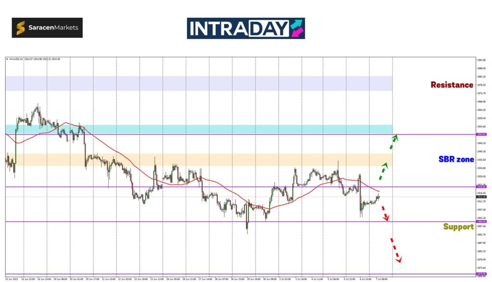Click the 1900.00 purple price tag
Image resolution: width=492 pixels, height=282 pixels.
pos(480,221)
